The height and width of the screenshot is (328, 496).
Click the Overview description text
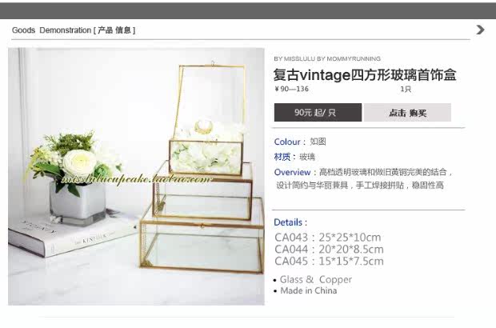[363, 178]
